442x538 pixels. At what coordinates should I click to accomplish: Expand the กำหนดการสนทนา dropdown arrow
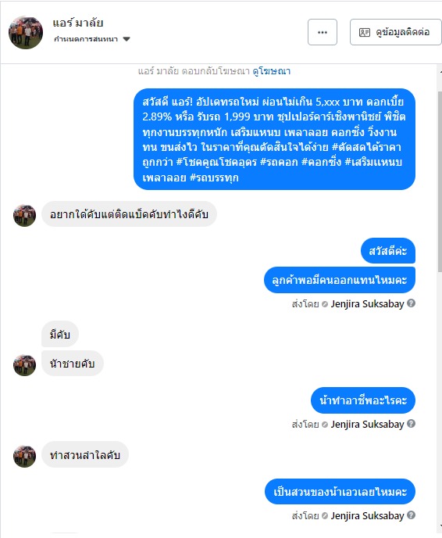pyautogui.click(x=127, y=39)
